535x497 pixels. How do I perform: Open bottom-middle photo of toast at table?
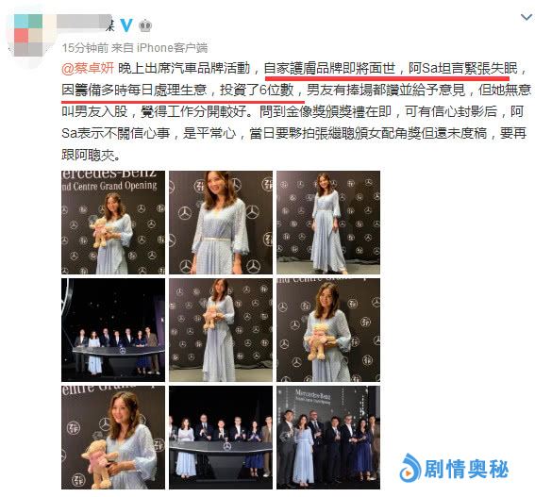point(221,438)
